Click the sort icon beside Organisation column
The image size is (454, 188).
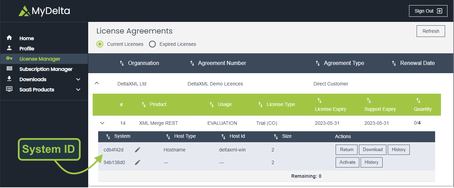pos(122,63)
